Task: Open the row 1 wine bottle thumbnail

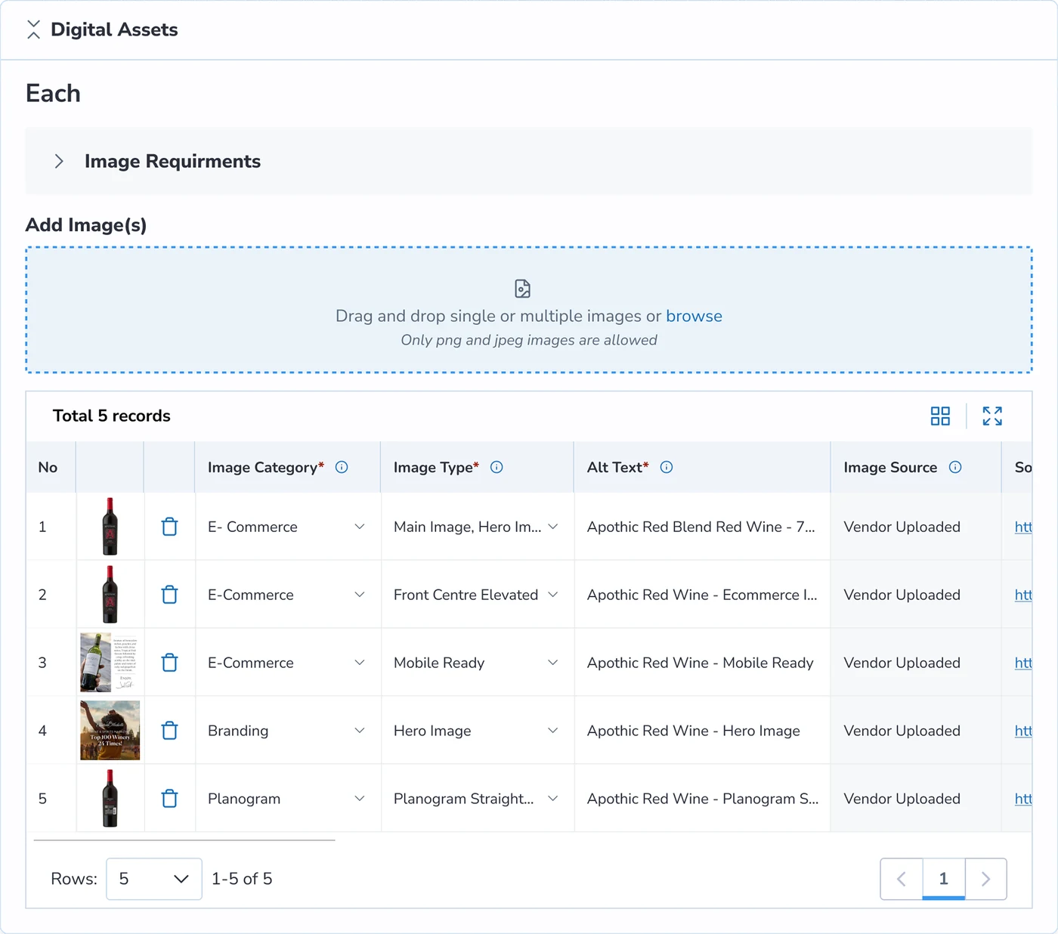Action: tap(110, 527)
